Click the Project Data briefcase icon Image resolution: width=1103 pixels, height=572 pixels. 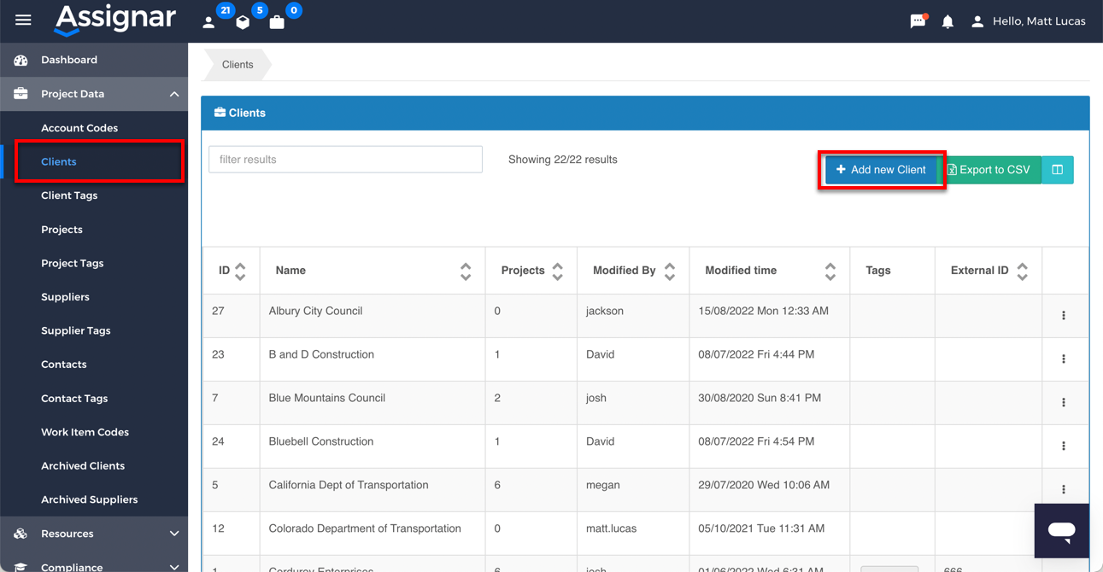pyautogui.click(x=21, y=94)
